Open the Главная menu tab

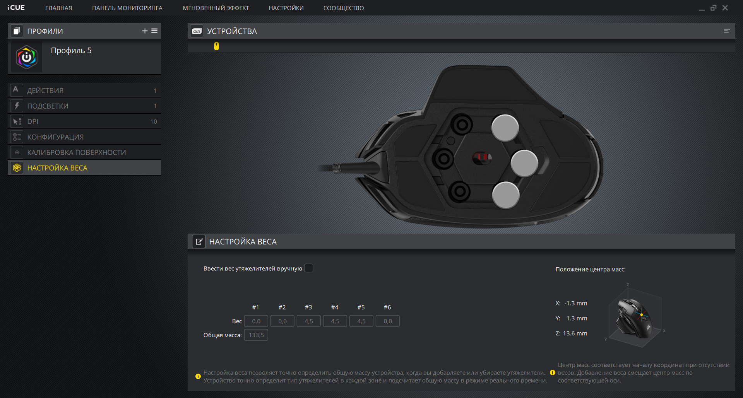coord(58,8)
